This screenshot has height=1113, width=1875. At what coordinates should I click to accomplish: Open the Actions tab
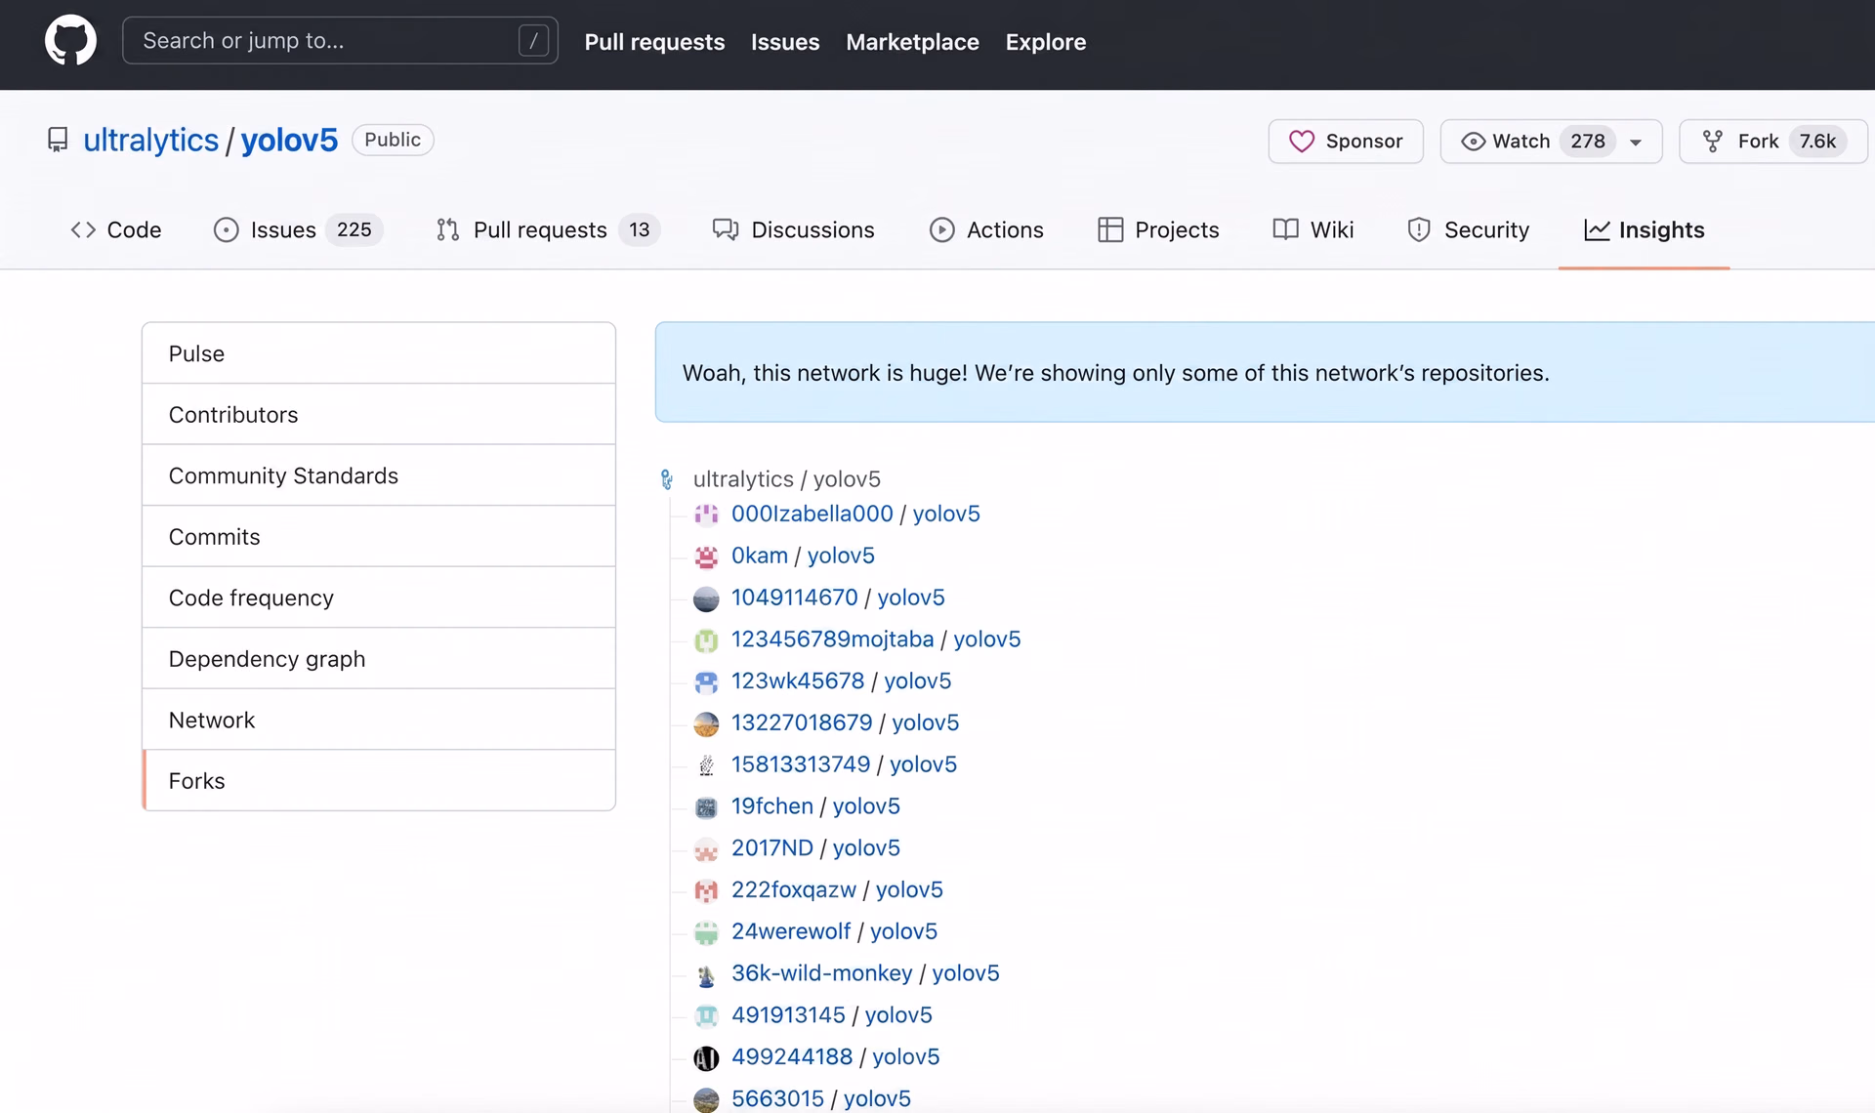tap(986, 230)
